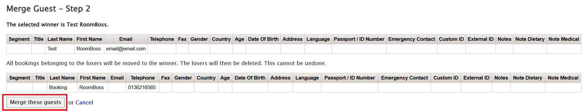Click Language header in loser table

[x=307, y=78]
